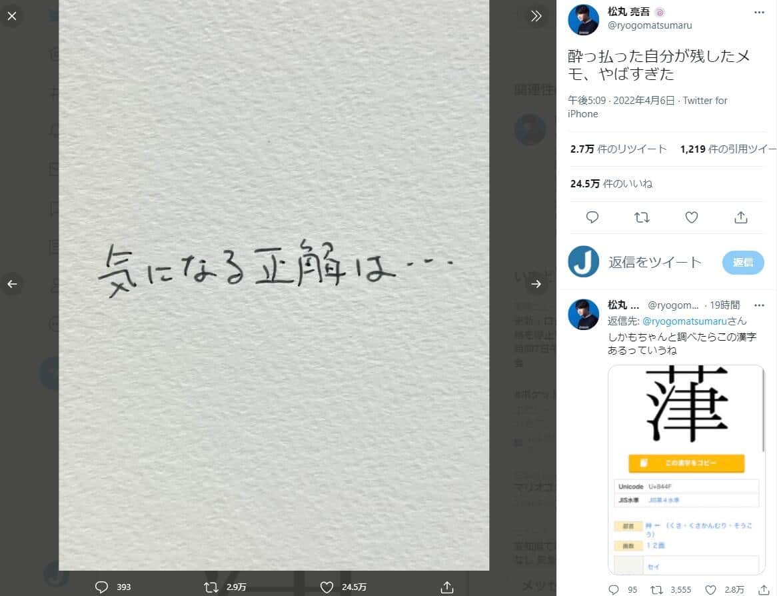Open the 24.5万 likes list
The height and width of the screenshot is (596, 777).
coord(611,183)
